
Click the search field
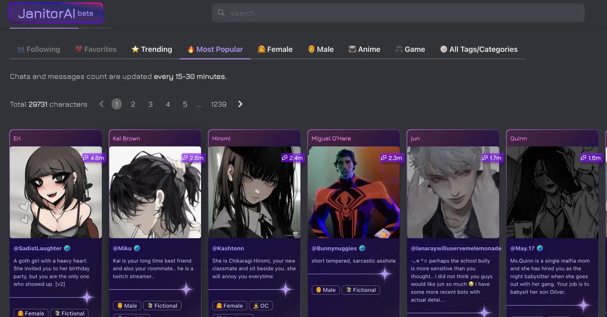(398, 13)
